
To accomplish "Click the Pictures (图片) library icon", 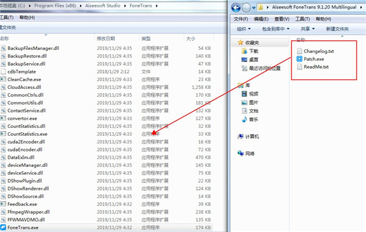I will point(244,102).
